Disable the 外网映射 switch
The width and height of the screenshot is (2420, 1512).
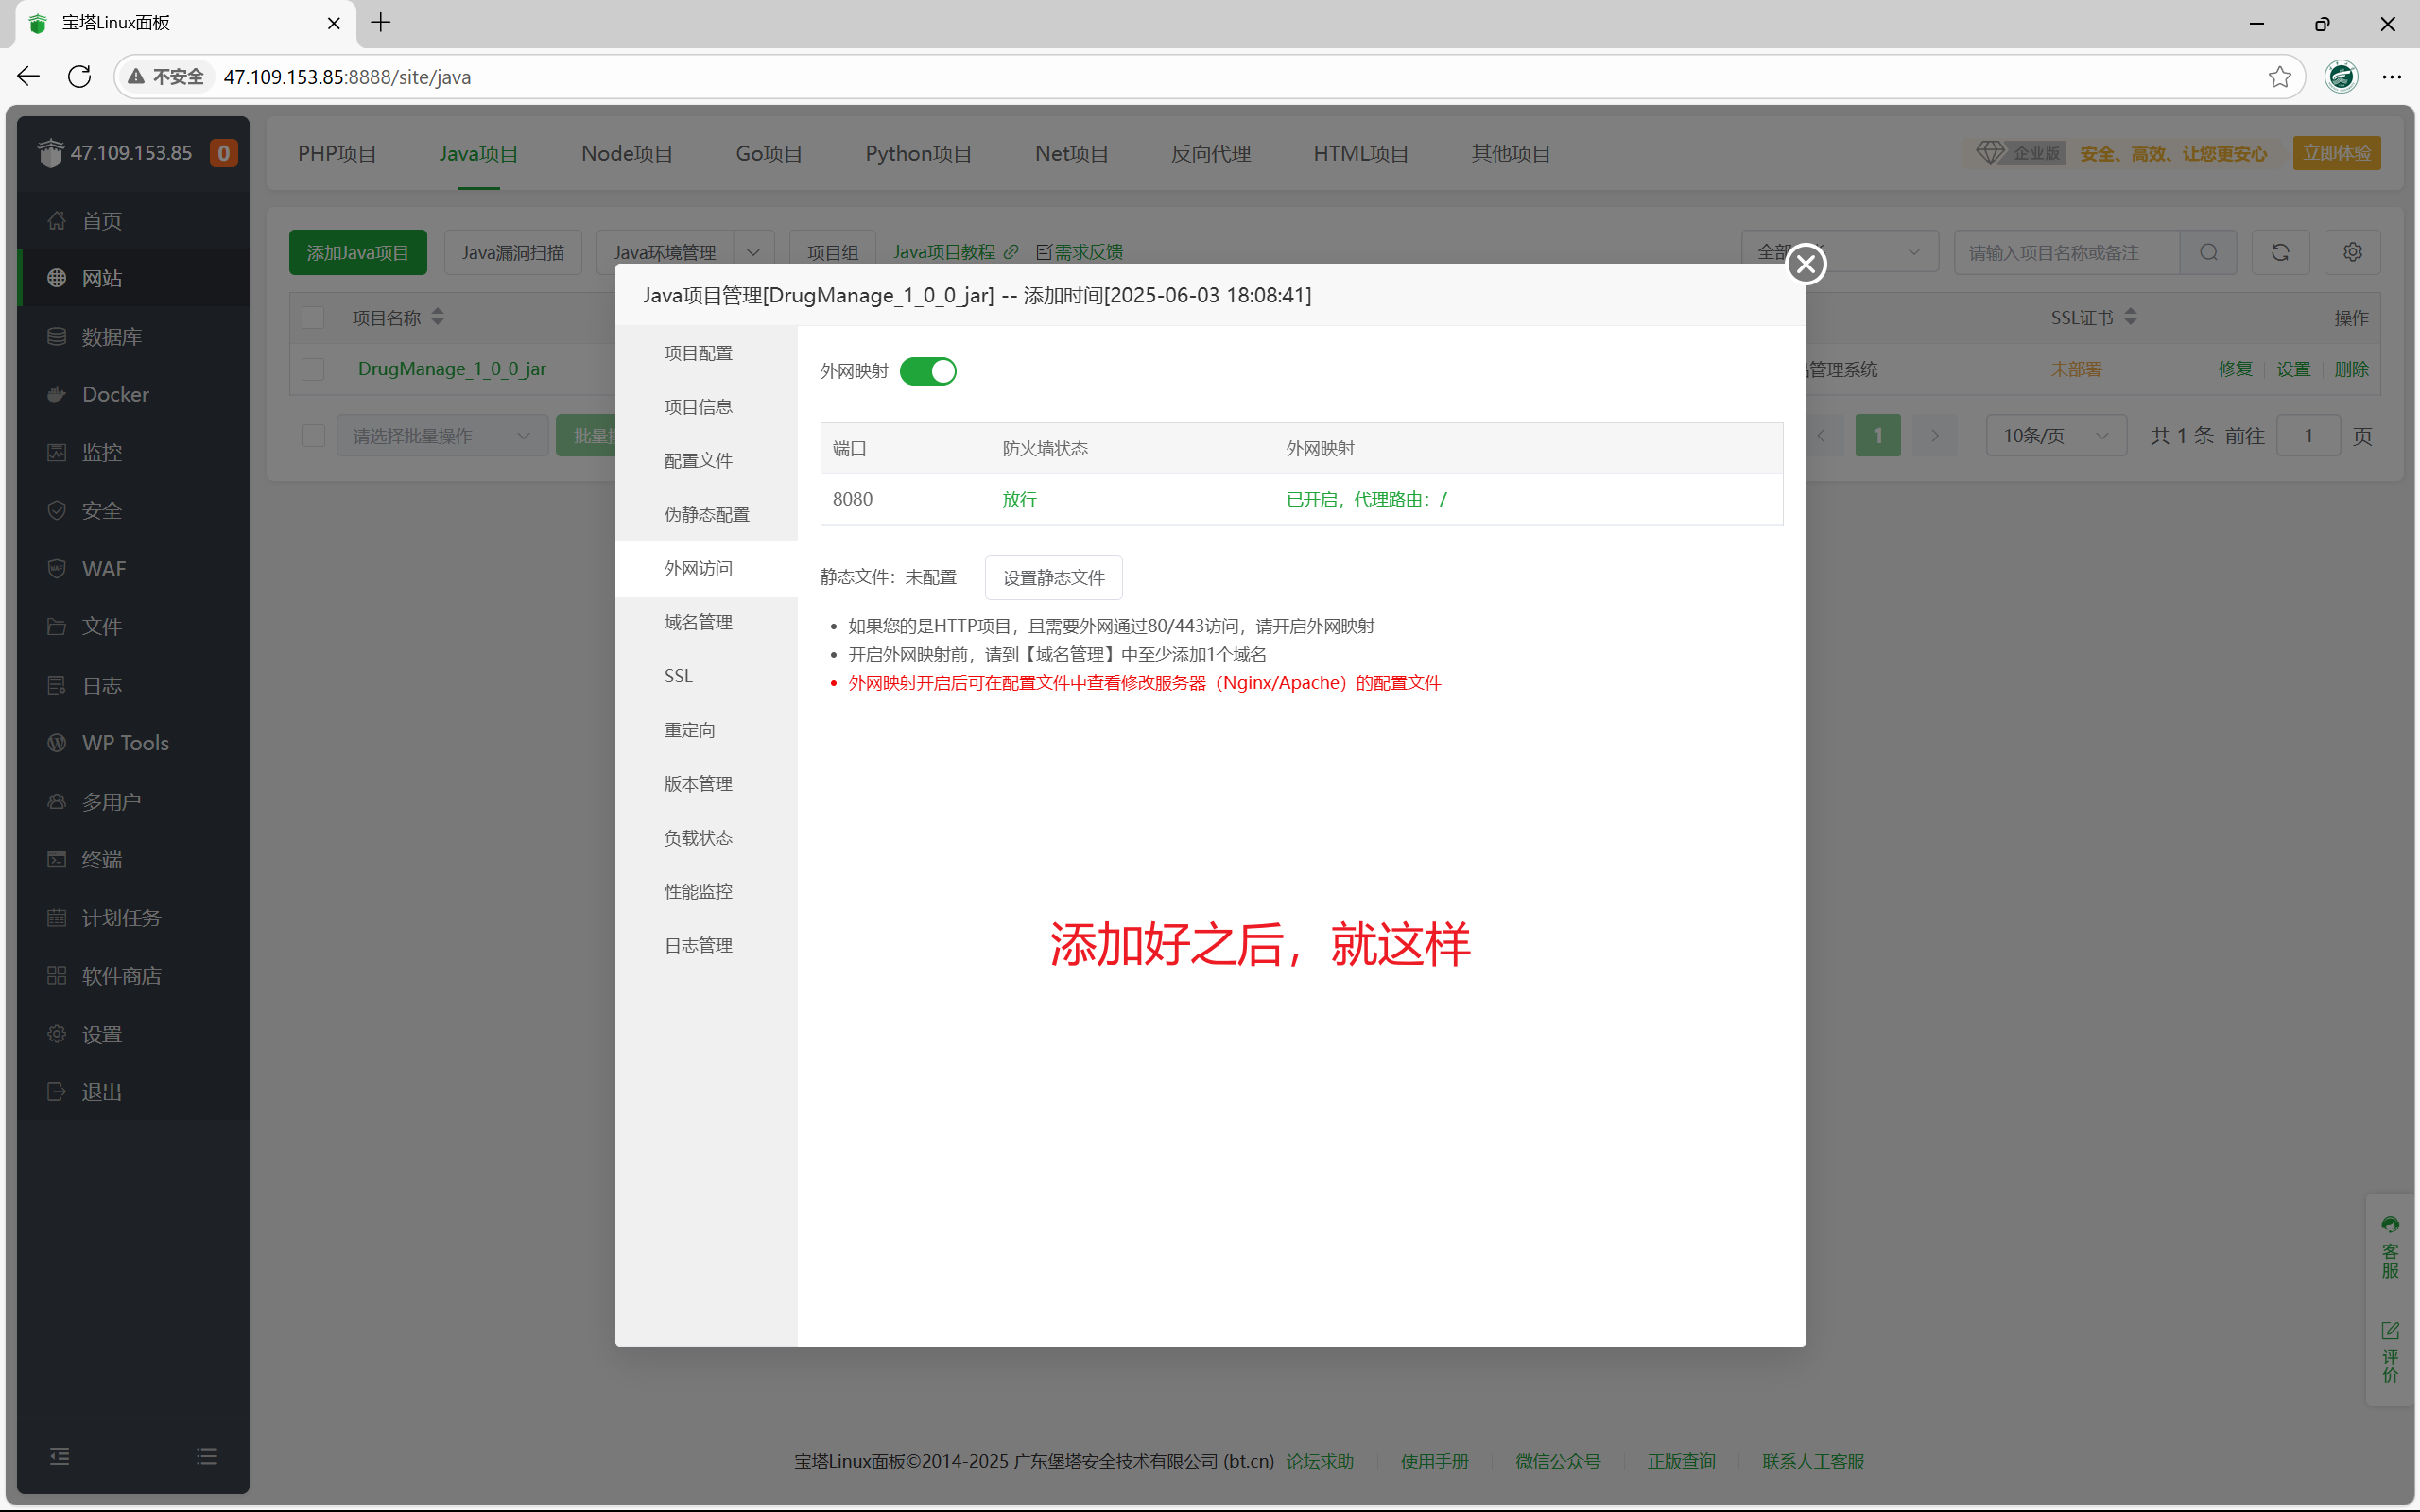pyautogui.click(x=927, y=371)
